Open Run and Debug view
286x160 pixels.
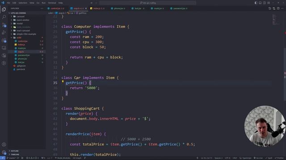4,32
